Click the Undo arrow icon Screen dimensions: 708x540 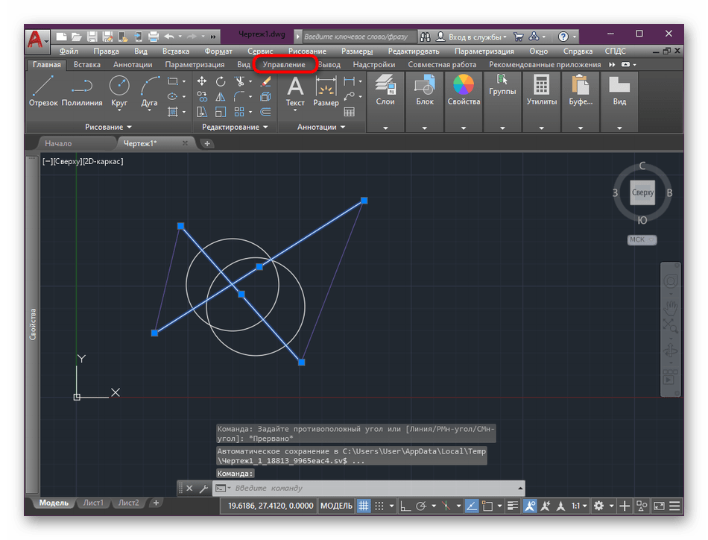170,37
